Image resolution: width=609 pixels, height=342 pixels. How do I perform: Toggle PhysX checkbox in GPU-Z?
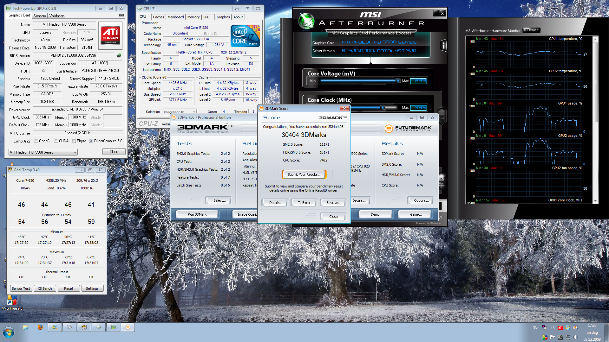click(74, 141)
